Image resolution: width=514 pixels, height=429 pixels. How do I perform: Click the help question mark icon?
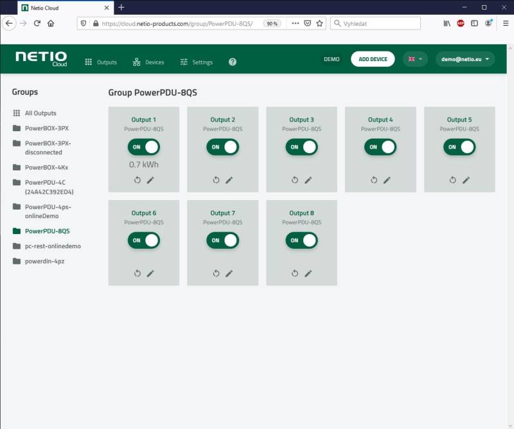coord(231,62)
